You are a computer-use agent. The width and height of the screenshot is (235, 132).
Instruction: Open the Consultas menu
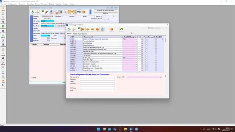pyautogui.click(x=30, y=4)
